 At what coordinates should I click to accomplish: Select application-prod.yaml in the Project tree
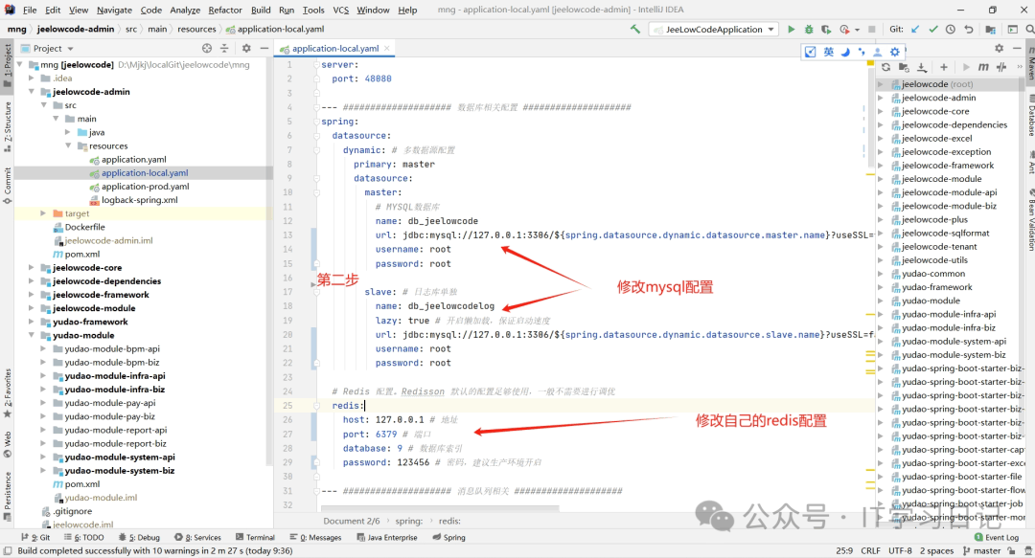point(146,187)
